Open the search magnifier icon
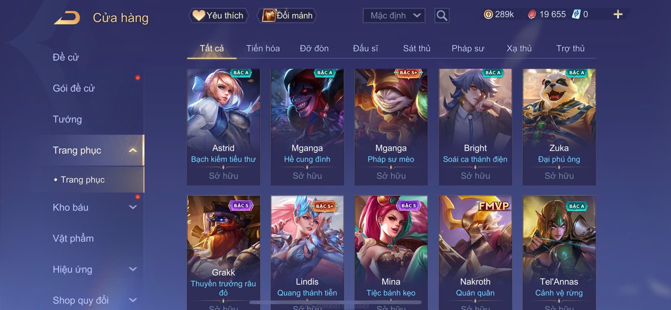 tap(442, 16)
